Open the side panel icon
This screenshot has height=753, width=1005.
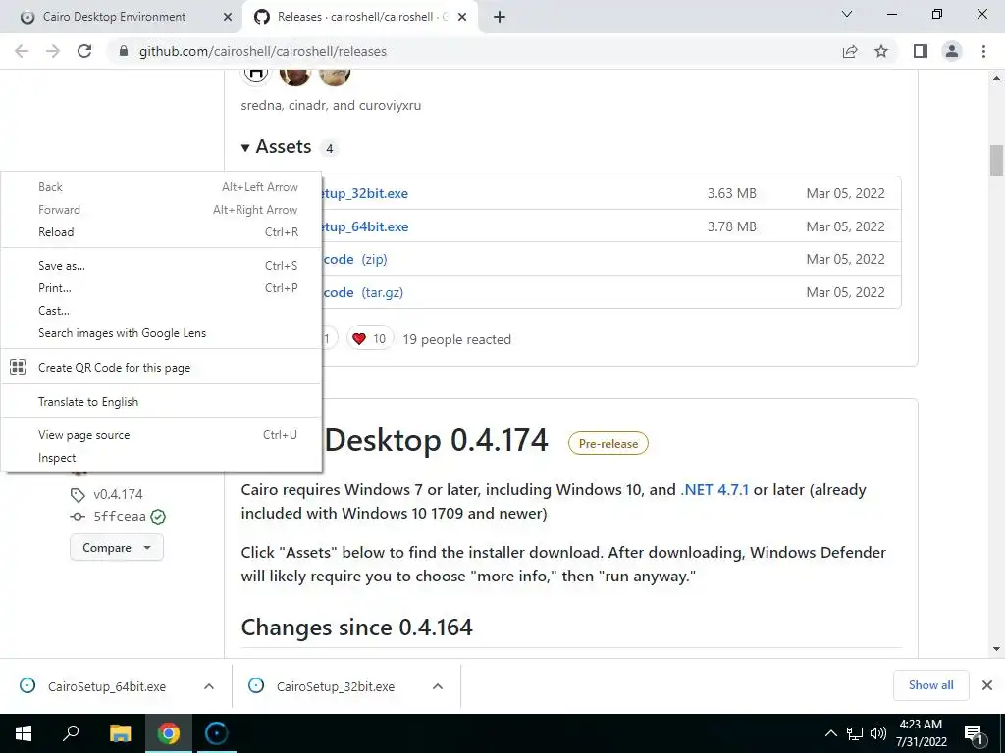[921, 51]
